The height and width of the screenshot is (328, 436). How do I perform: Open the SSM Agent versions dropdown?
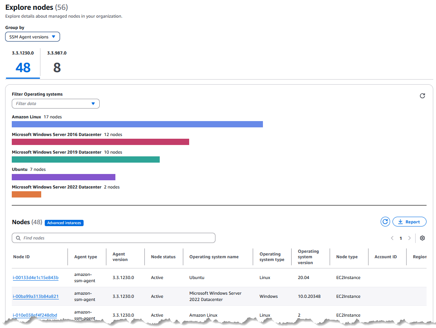point(32,36)
